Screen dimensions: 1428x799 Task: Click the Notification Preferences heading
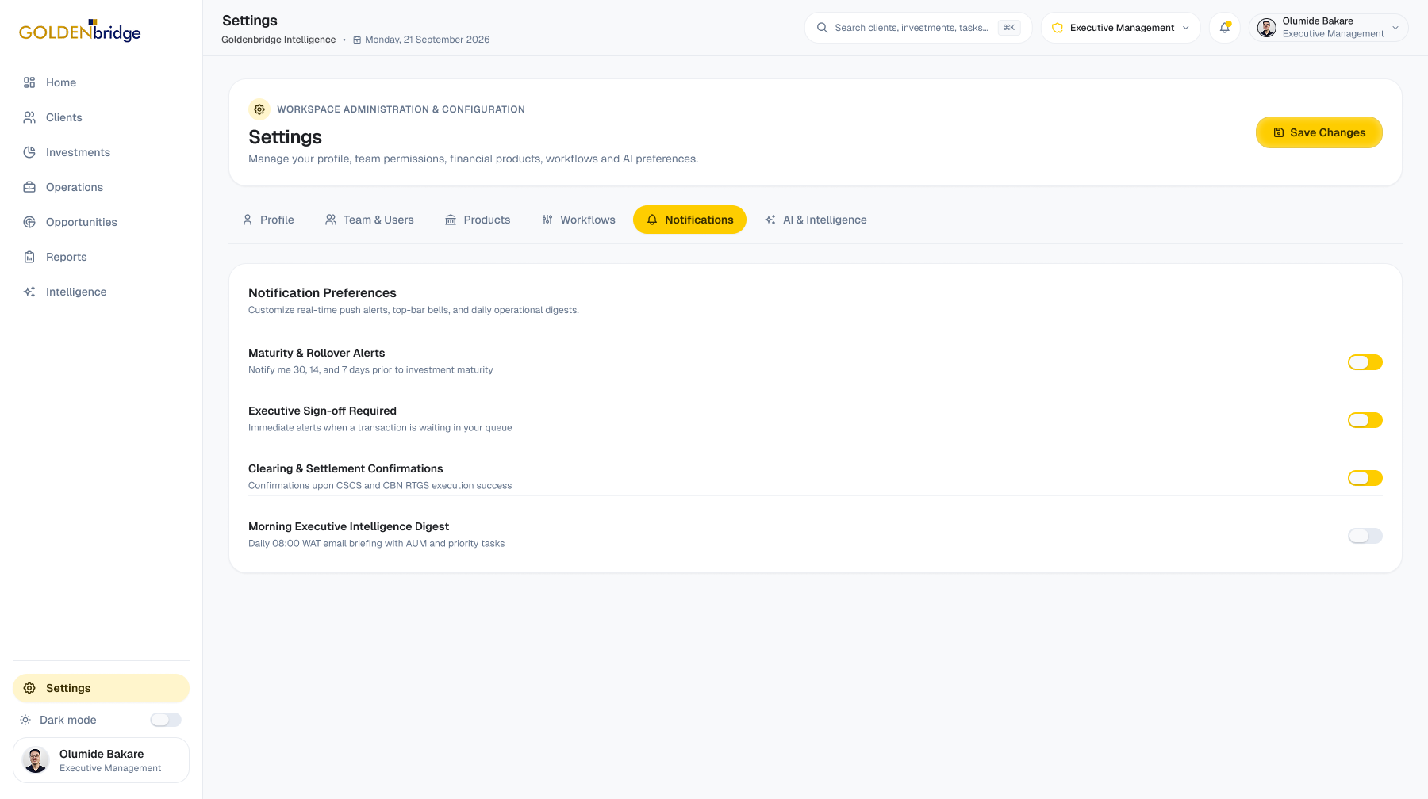click(322, 292)
